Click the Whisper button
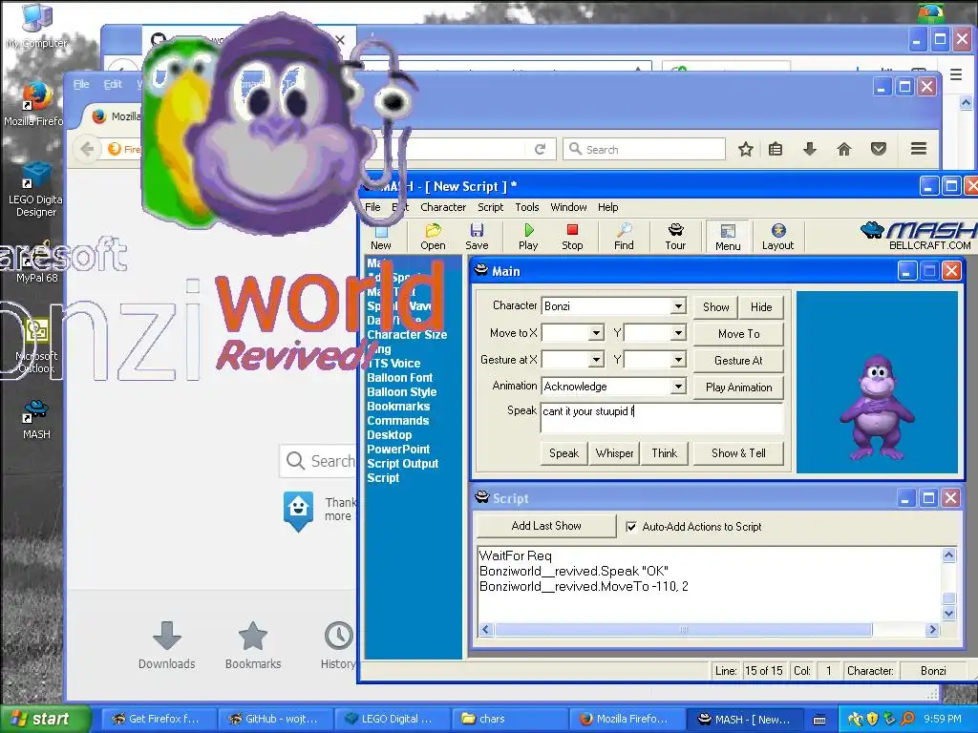The height and width of the screenshot is (733, 978). [x=614, y=453]
